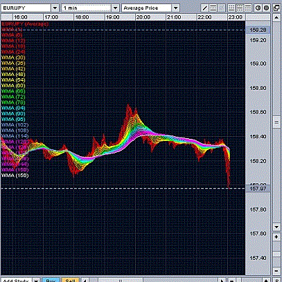Click the 157.40 price axis label
Screen dimensions: 284x282
pos(258,258)
